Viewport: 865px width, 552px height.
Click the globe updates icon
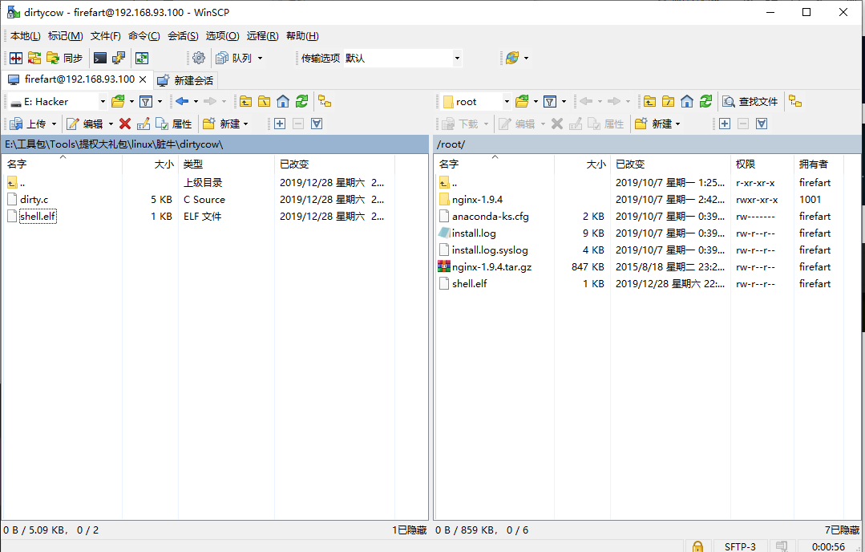512,58
